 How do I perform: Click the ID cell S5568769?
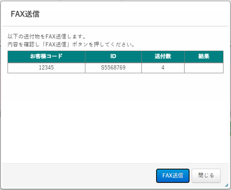113,68
